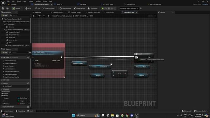Open the Windows Start menu

tap(73, 115)
